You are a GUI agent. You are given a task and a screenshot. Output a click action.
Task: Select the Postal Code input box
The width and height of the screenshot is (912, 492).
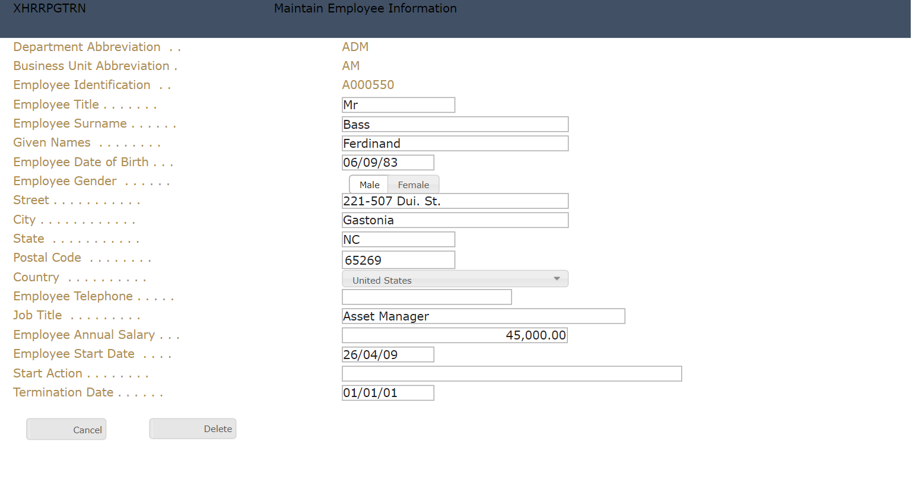(x=398, y=260)
